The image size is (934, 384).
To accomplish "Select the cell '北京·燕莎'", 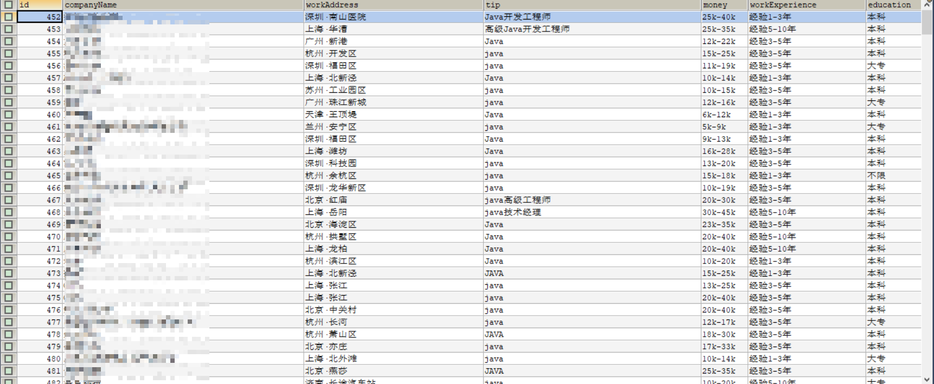I will tap(393, 370).
